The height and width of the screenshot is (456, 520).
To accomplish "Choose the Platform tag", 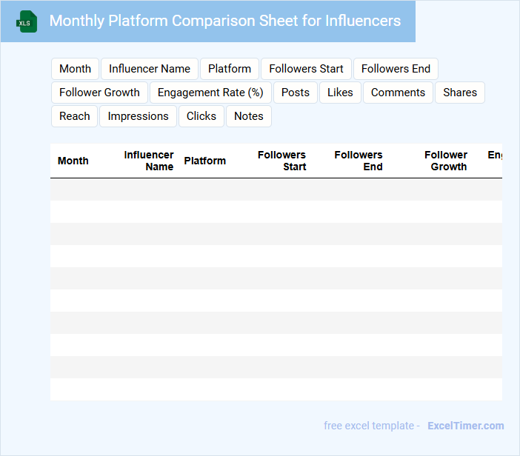I will point(230,69).
